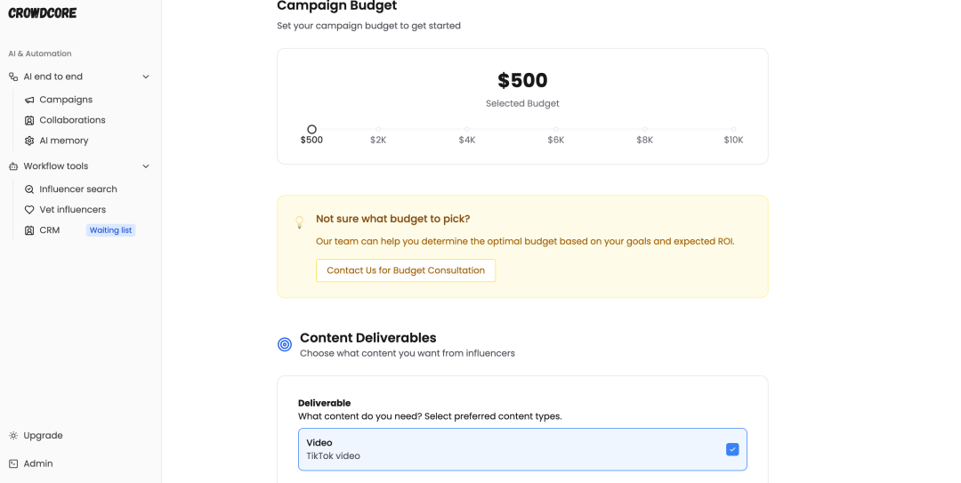This screenshot has width=961, height=483.
Task: Uncheck the Video deliverable checkbox
Action: click(x=732, y=449)
